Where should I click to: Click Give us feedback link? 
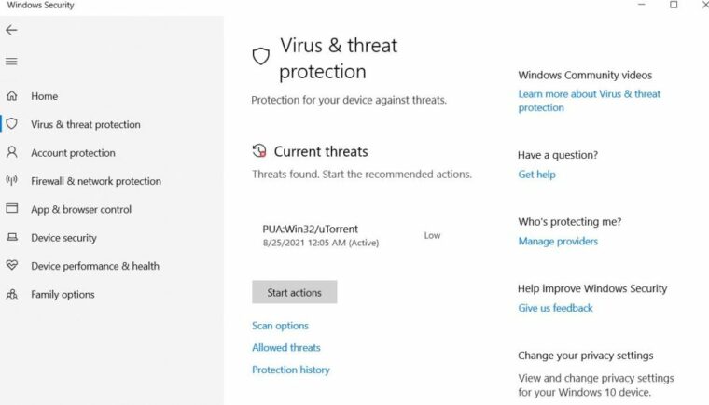pos(555,308)
